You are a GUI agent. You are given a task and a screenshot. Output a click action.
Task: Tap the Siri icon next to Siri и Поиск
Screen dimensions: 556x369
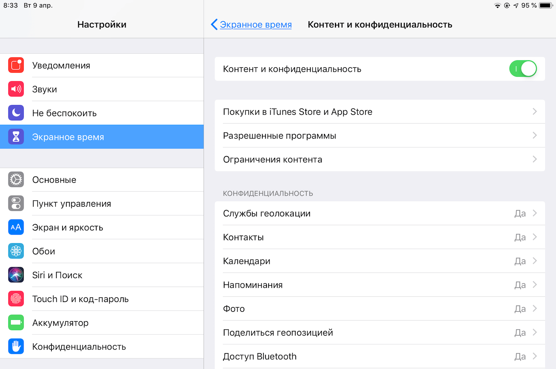pos(16,275)
